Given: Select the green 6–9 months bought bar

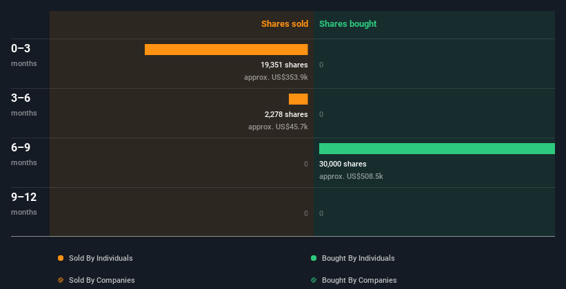Looking at the screenshot, I should pos(437,149).
